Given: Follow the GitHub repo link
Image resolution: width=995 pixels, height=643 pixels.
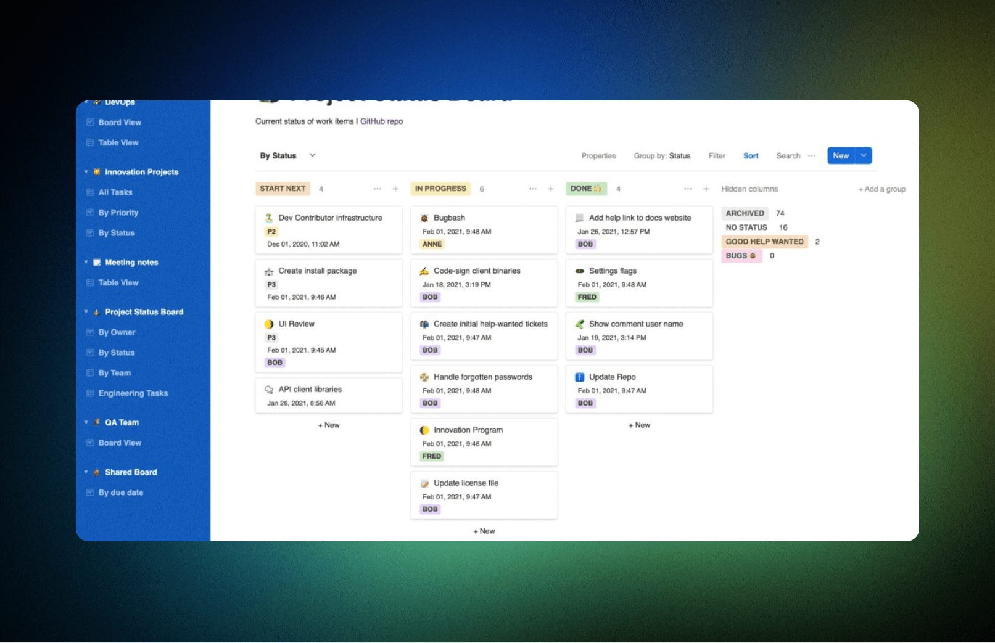Looking at the screenshot, I should [x=381, y=121].
